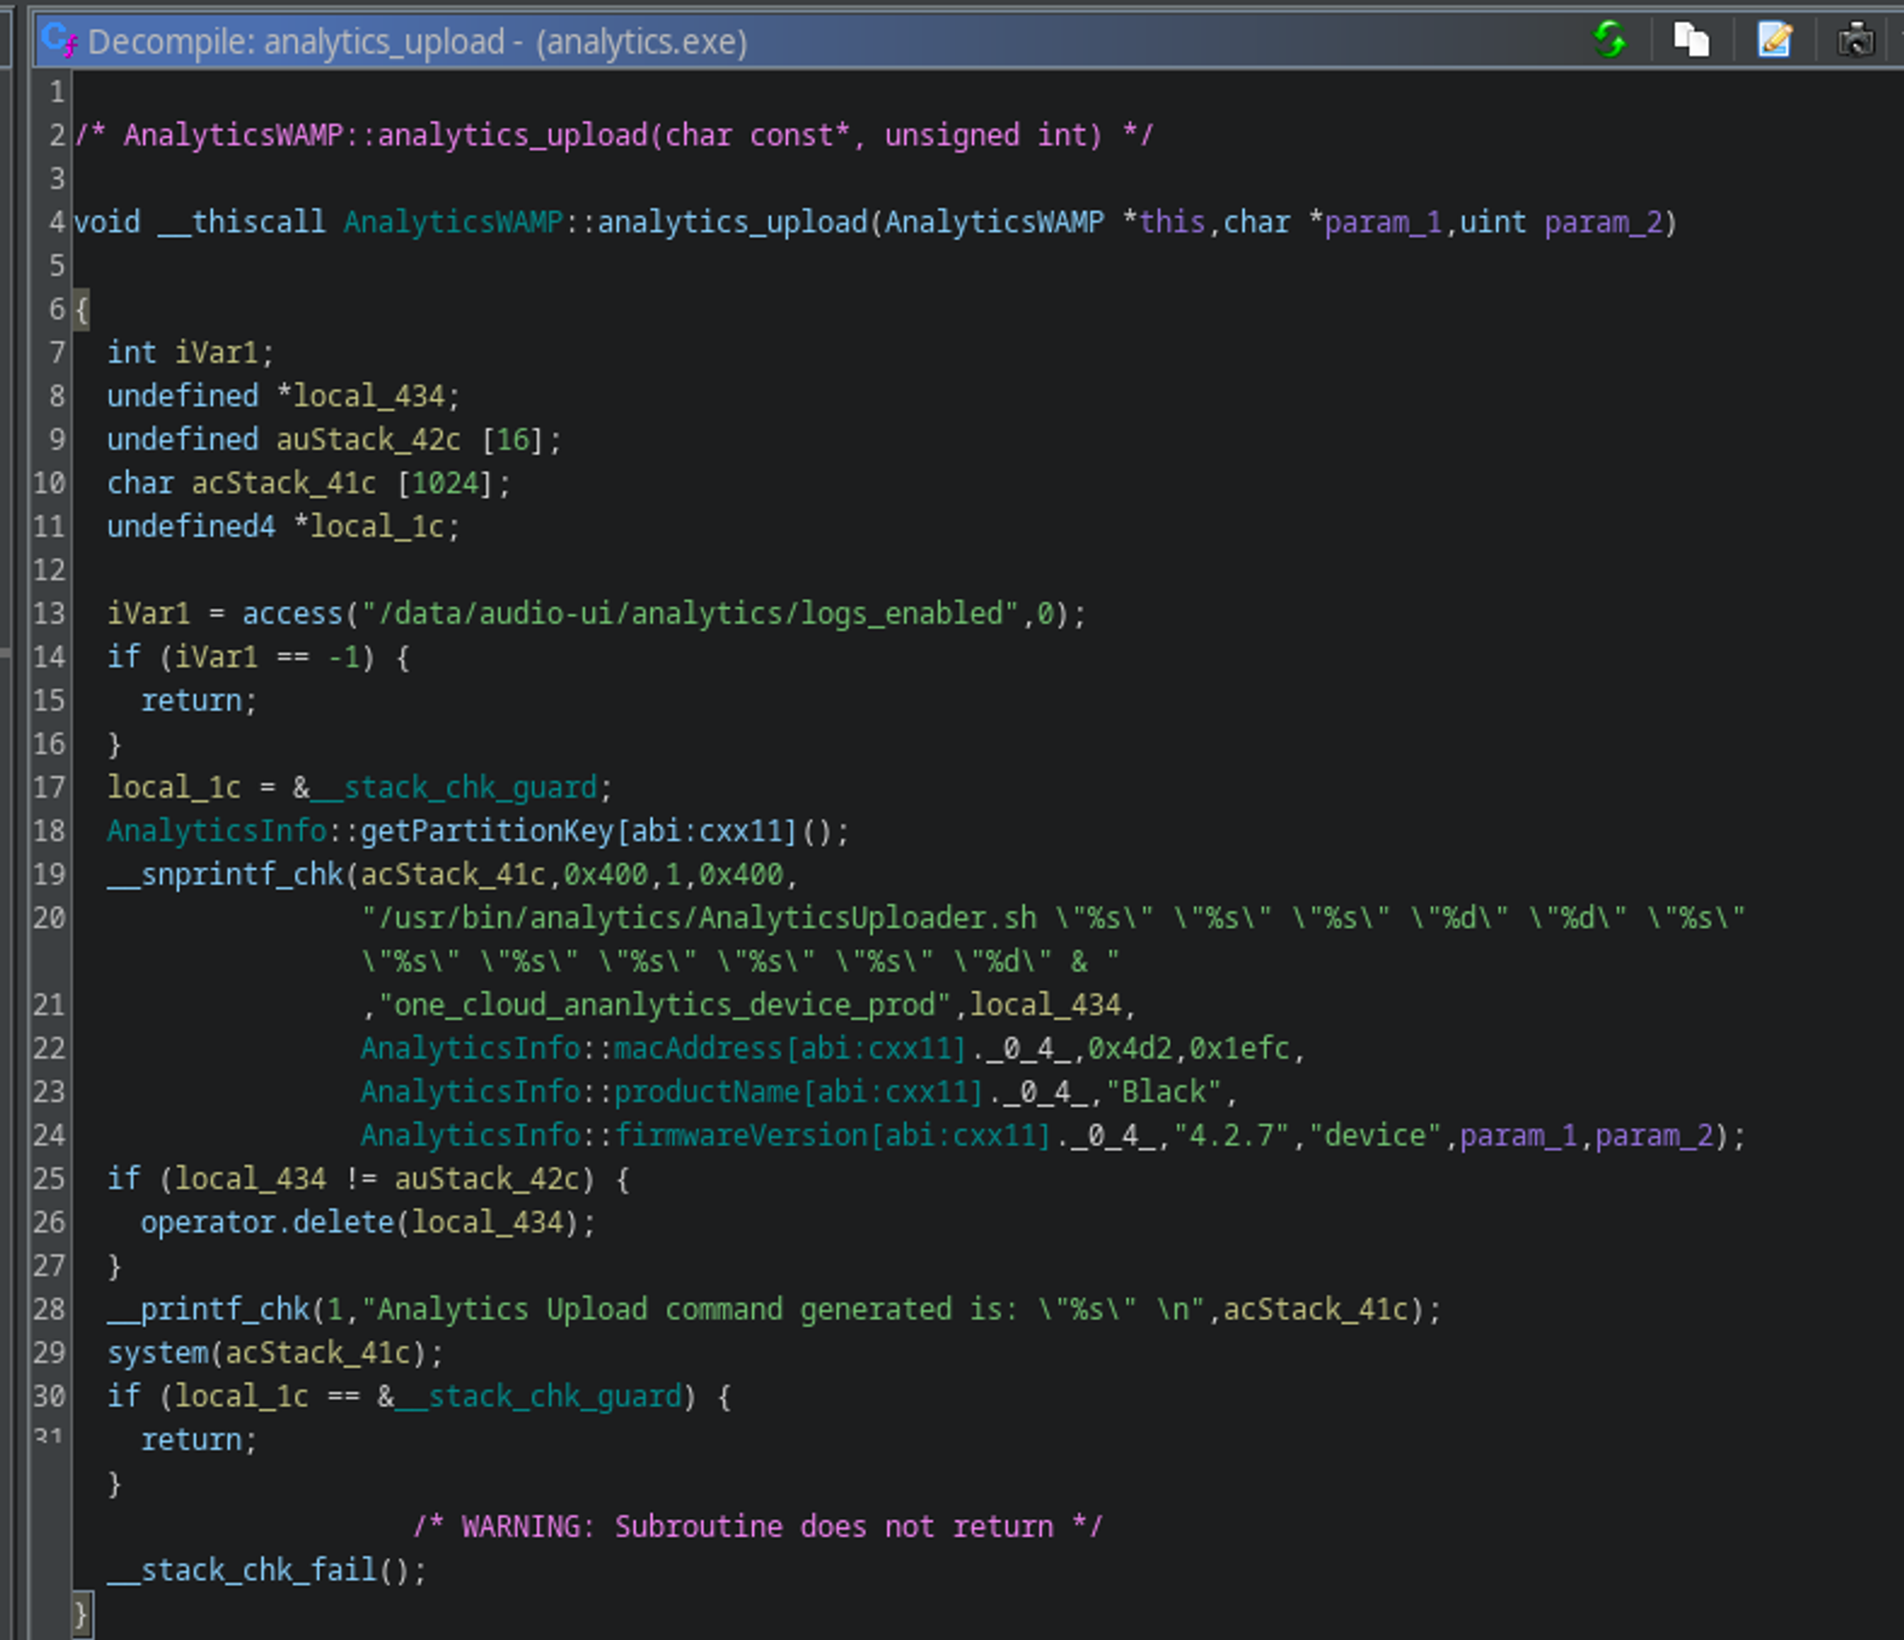The image size is (1904, 1640).
Task: Select the "4.2.7" string literal
Action: (1232, 1136)
